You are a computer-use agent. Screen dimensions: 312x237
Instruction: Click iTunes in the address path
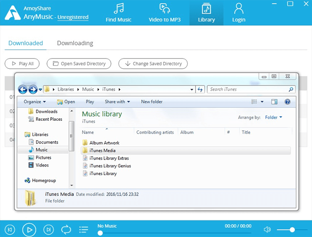click(109, 89)
